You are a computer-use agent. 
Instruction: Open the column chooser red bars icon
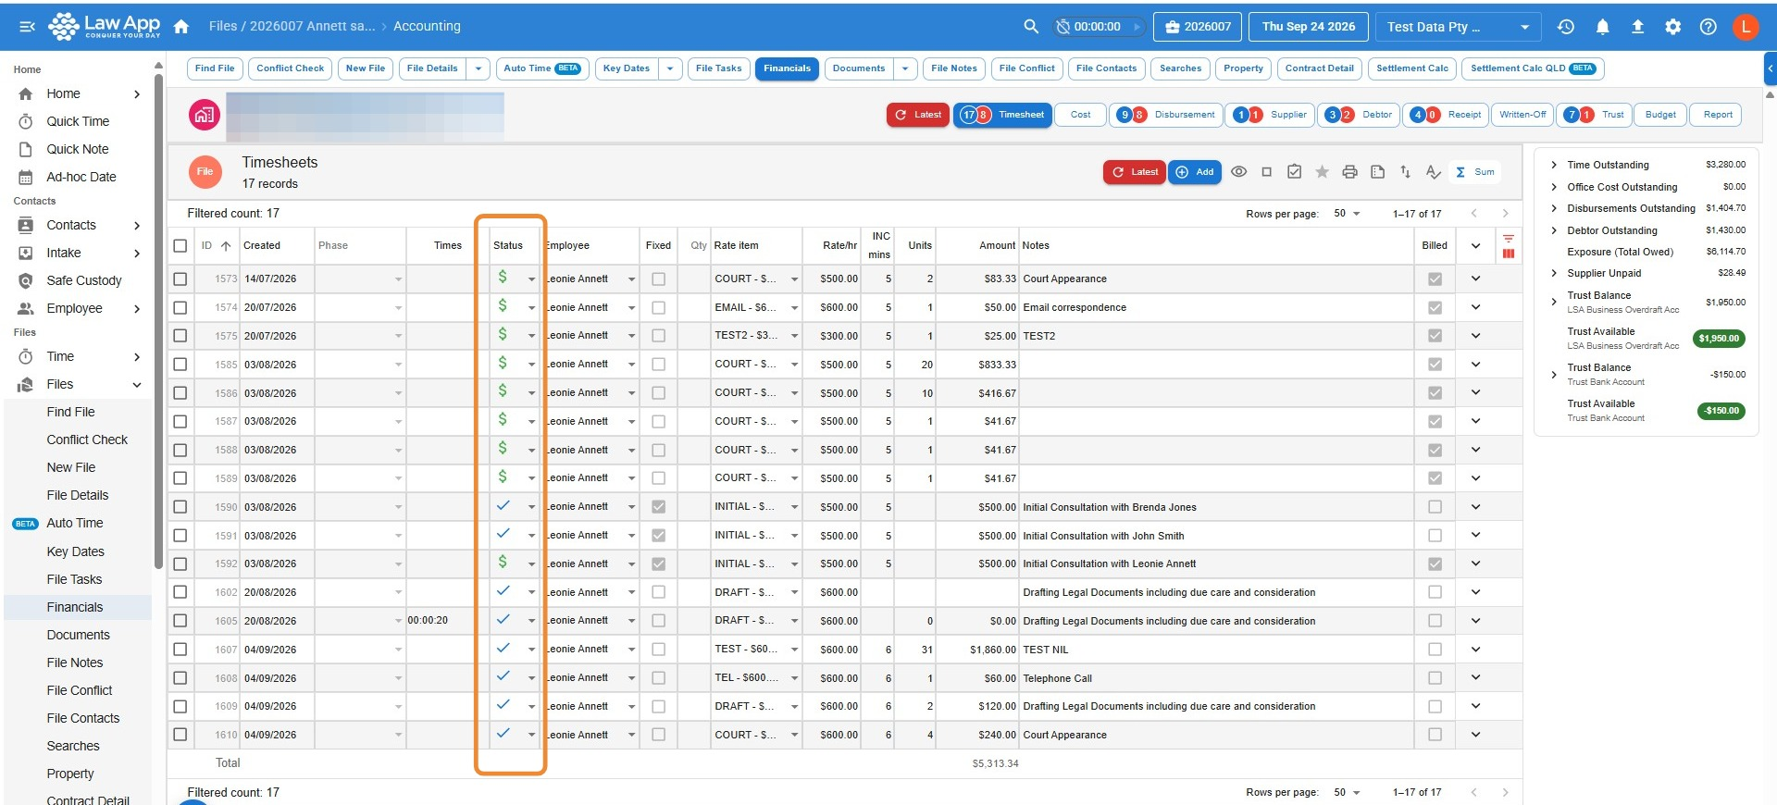1509,254
